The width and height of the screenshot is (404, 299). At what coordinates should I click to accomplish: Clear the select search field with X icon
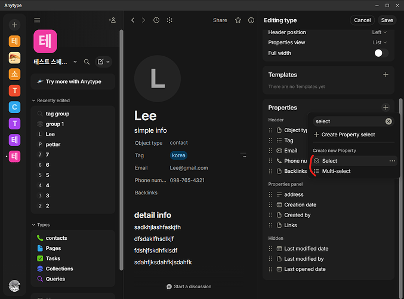tap(389, 121)
